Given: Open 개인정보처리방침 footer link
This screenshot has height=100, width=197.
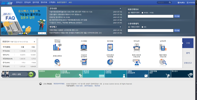Looking at the screenshot, I should coord(59,84).
